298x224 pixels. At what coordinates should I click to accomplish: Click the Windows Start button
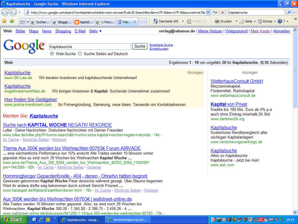pyautogui.click(x=14, y=220)
